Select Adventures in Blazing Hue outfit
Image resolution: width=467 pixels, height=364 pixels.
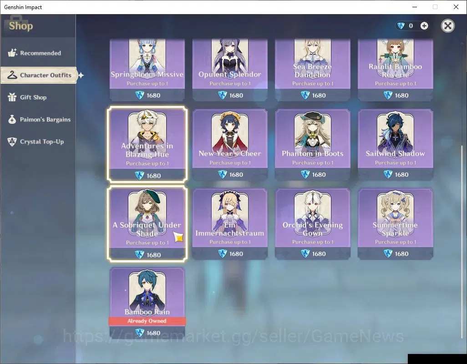pyautogui.click(x=147, y=144)
